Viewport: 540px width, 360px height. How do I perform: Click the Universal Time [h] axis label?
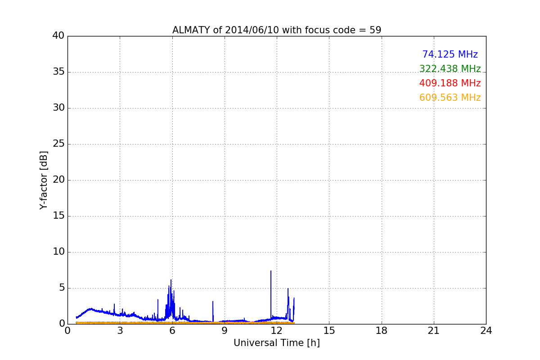coord(277,343)
